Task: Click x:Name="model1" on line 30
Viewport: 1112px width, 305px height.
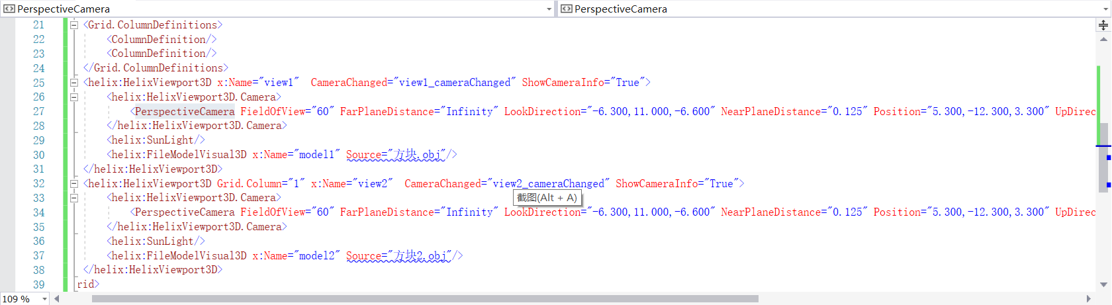Action: click(x=296, y=155)
